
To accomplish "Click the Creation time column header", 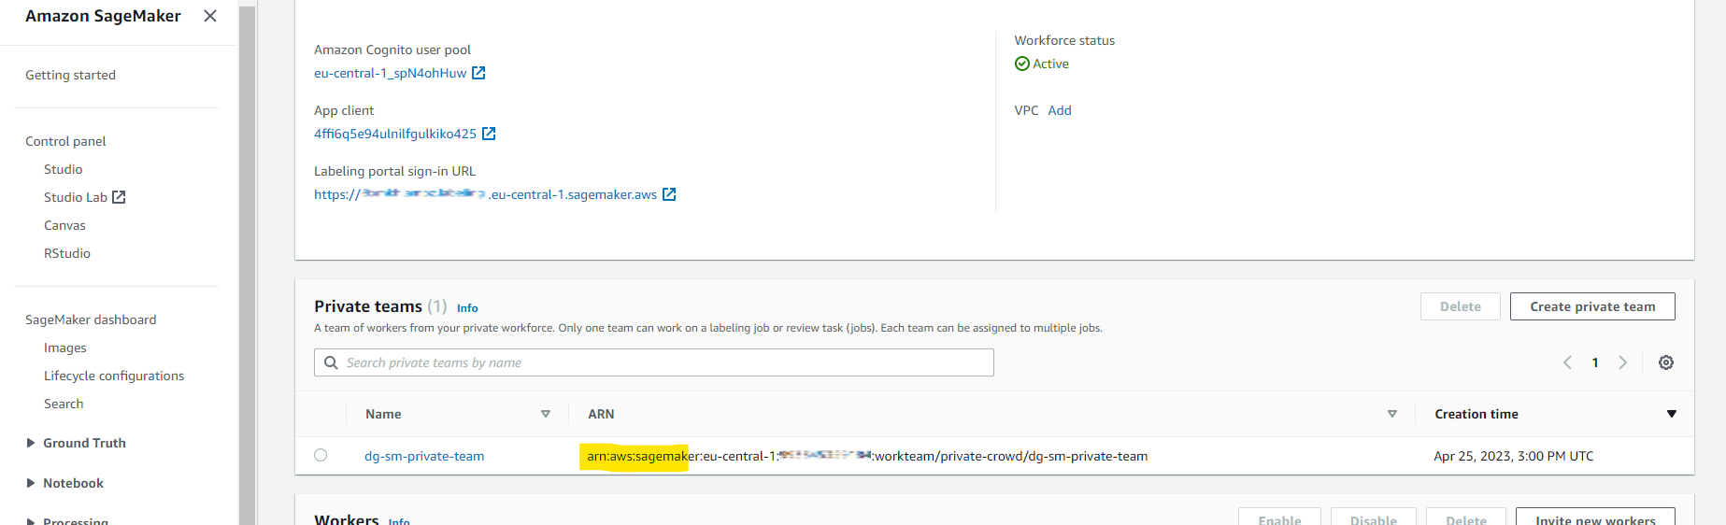I will 1476,414.
